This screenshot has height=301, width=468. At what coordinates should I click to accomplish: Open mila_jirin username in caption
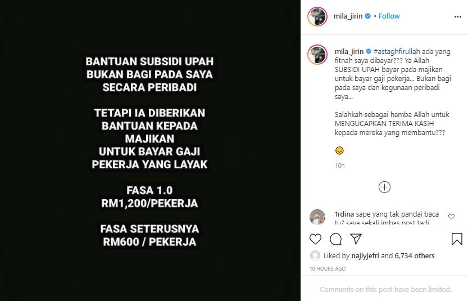349,51
